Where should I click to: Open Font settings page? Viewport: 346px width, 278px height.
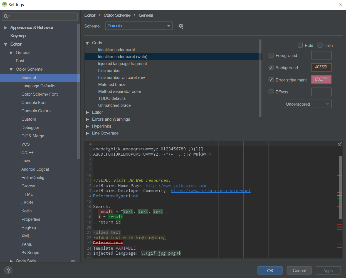coord(20,61)
